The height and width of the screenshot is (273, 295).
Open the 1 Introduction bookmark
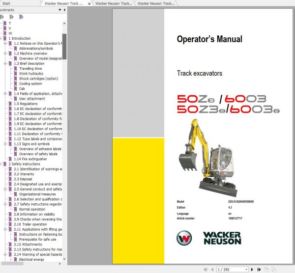pyautogui.click(x=20, y=38)
